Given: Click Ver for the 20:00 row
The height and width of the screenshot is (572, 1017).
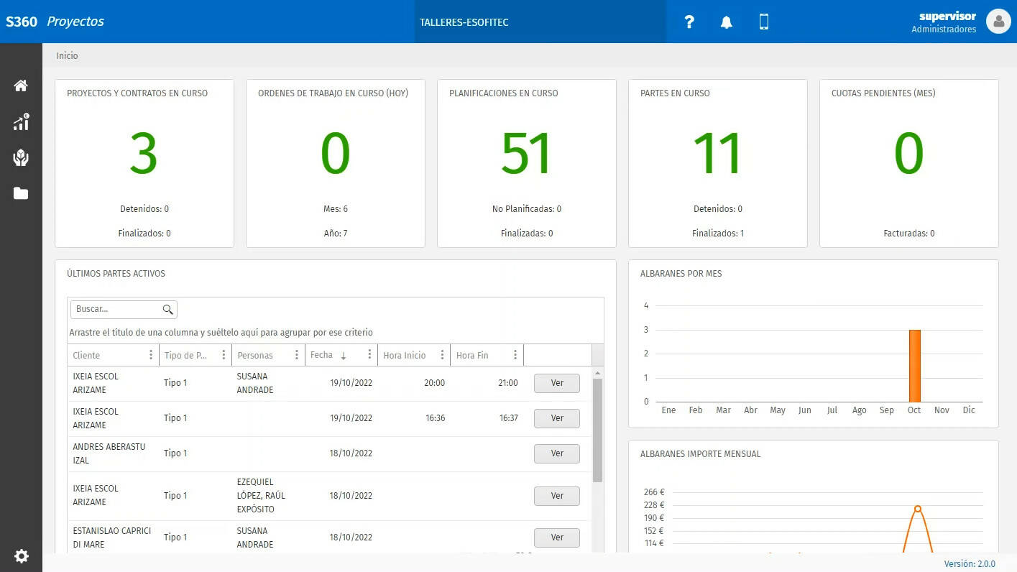Looking at the screenshot, I should pos(556,383).
